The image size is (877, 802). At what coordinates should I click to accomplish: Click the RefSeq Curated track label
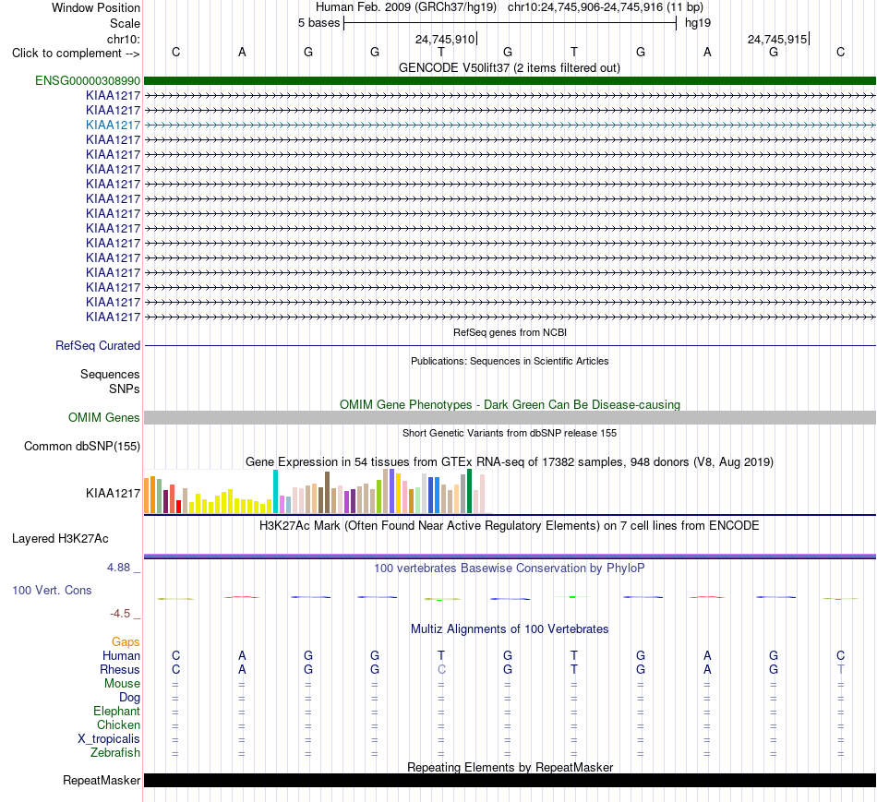pos(98,346)
